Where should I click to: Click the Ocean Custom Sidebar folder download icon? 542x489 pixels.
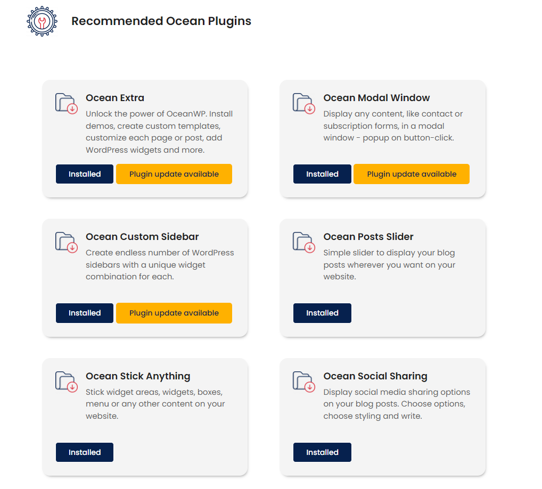pyautogui.click(x=67, y=243)
